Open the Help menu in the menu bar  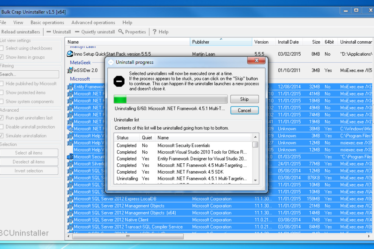pos(127,22)
